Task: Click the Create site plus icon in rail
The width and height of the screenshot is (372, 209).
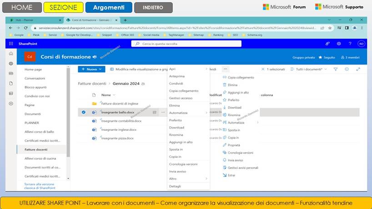Action: pyautogui.click(x=11, y=104)
